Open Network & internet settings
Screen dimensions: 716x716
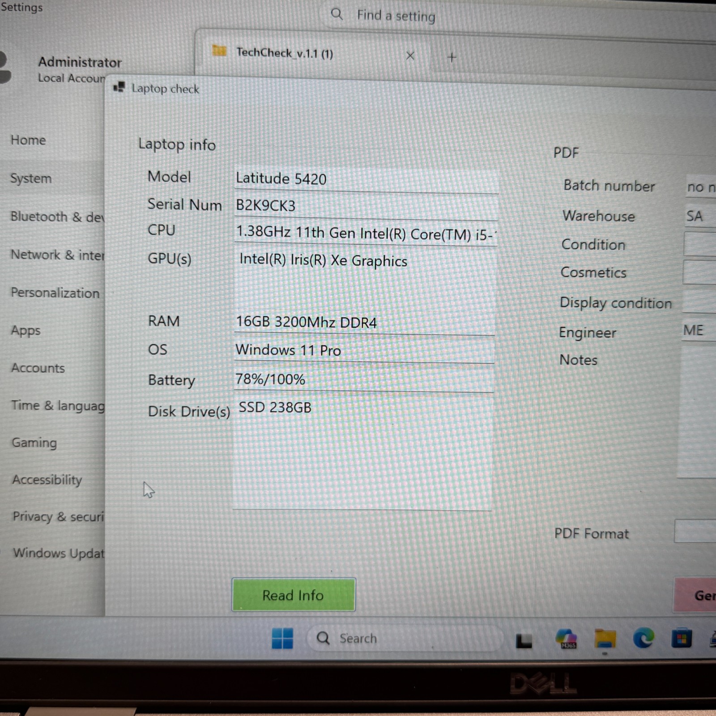57,255
